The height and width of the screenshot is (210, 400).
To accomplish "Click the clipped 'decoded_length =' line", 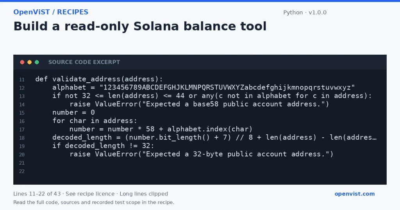I will point(214,137).
